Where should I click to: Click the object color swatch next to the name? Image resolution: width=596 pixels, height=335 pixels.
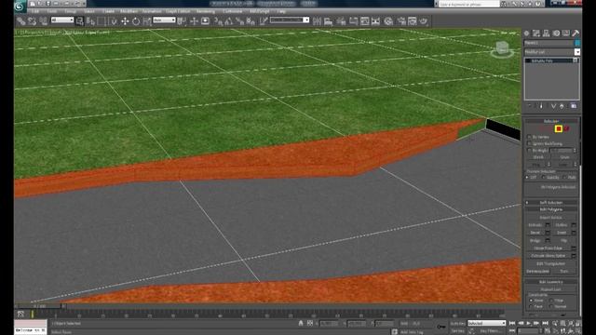point(577,43)
